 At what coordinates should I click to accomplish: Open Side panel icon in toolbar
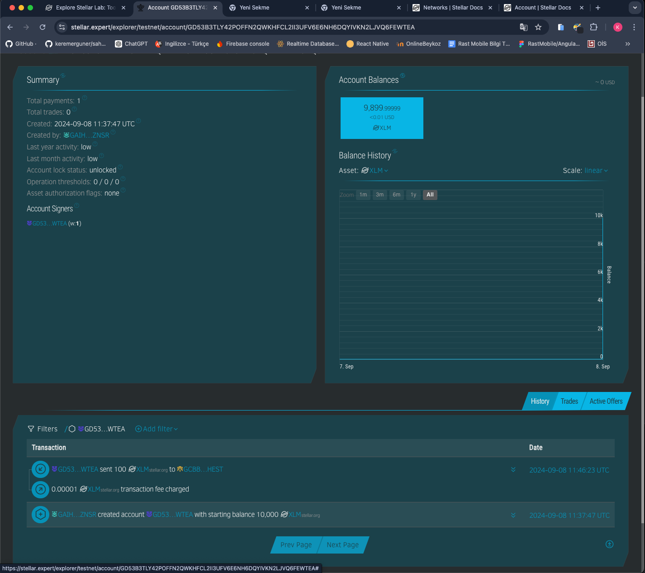561,27
